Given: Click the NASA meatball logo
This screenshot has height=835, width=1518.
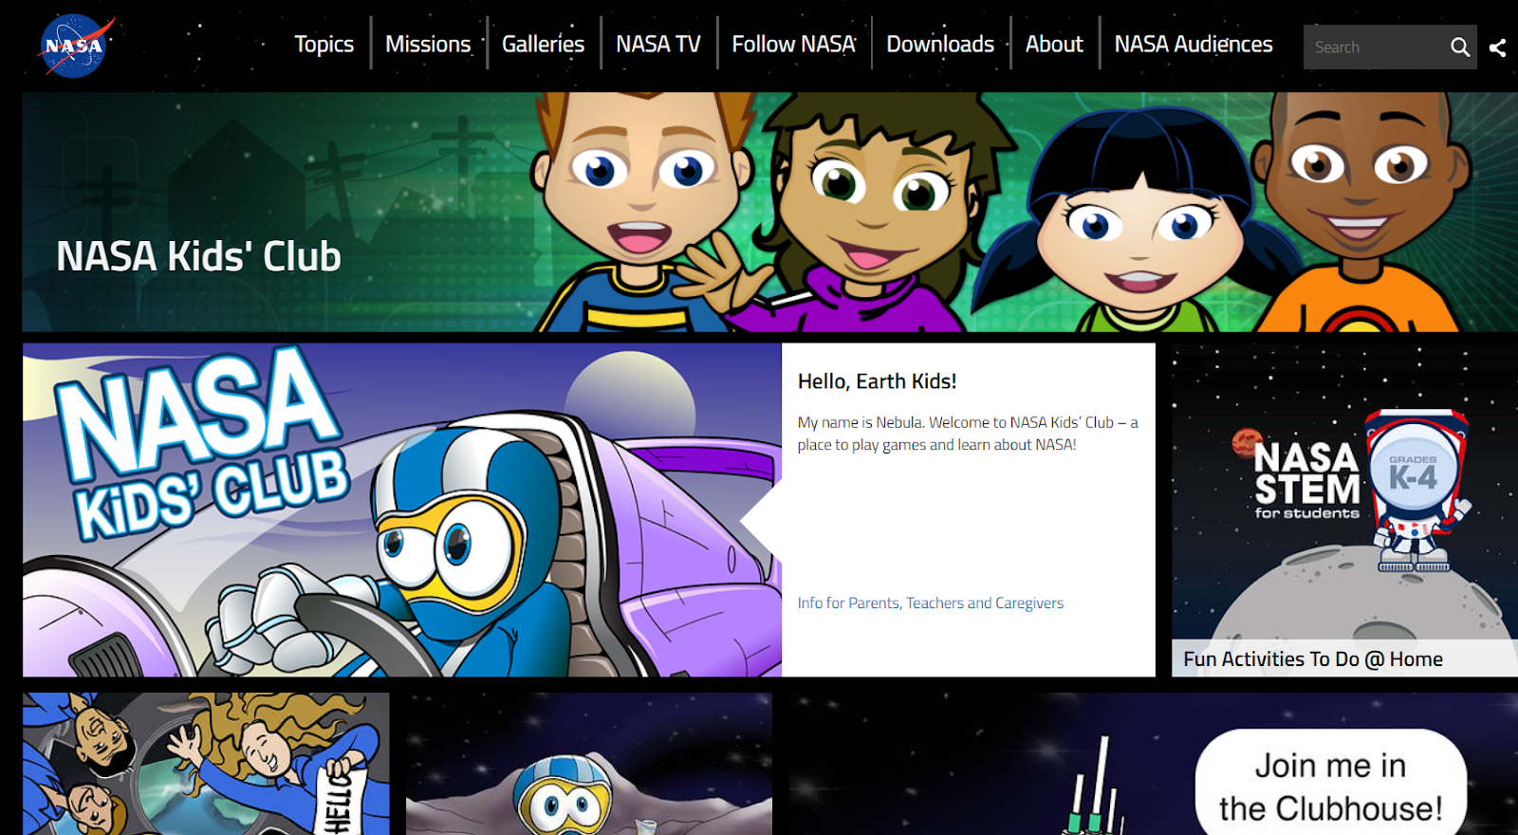Looking at the screenshot, I should [76, 46].
